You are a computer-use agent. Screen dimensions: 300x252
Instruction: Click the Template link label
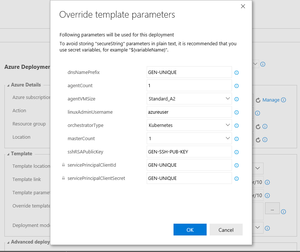tap(26, 180)
